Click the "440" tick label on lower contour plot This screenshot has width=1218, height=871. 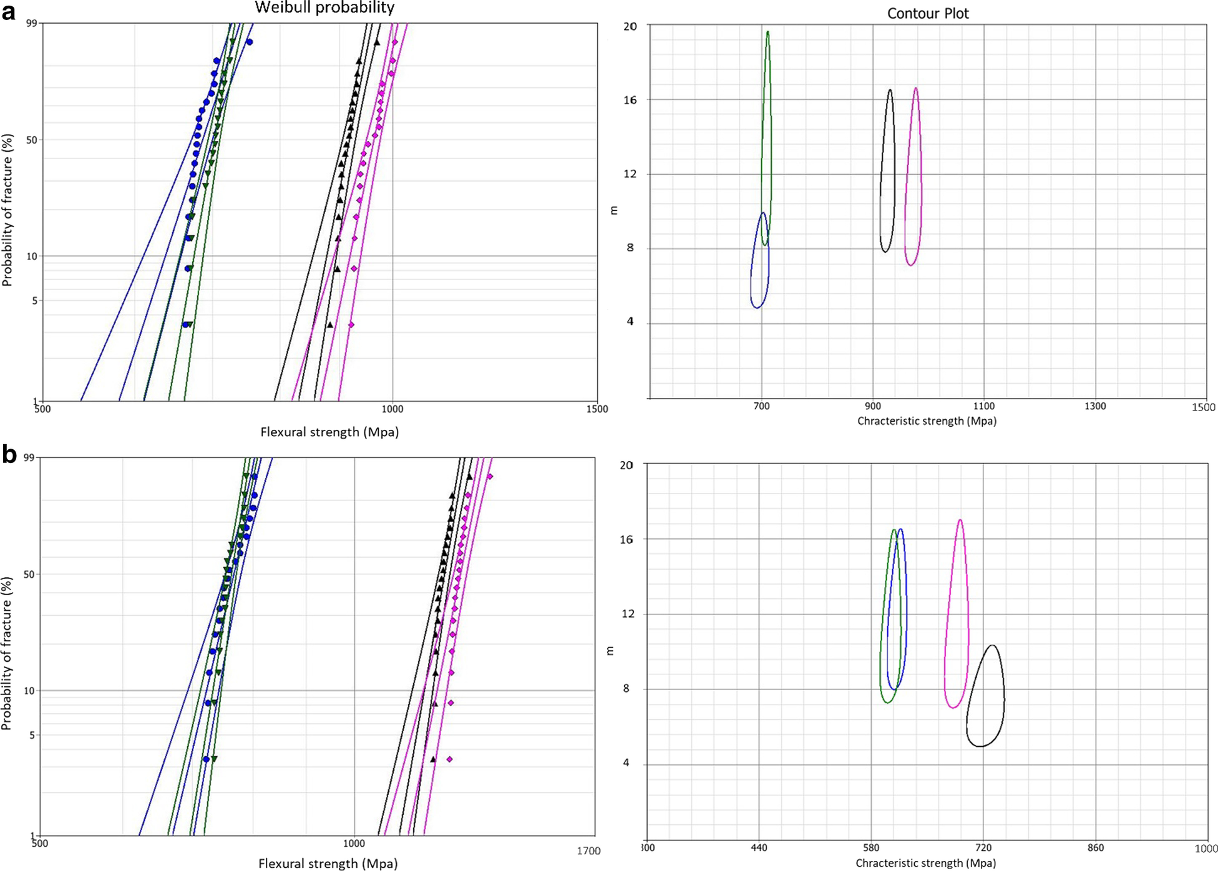click(x=759, y=848)
